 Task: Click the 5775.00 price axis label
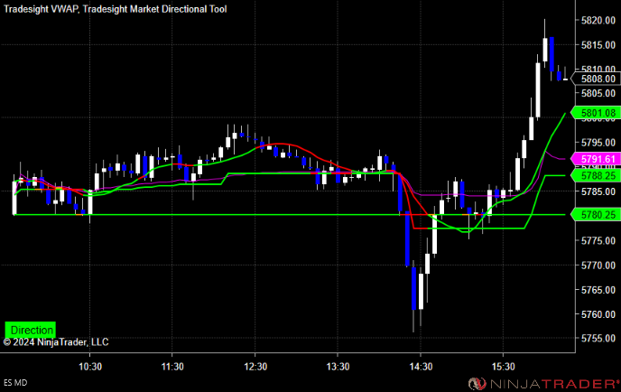(x=598, y=240)
